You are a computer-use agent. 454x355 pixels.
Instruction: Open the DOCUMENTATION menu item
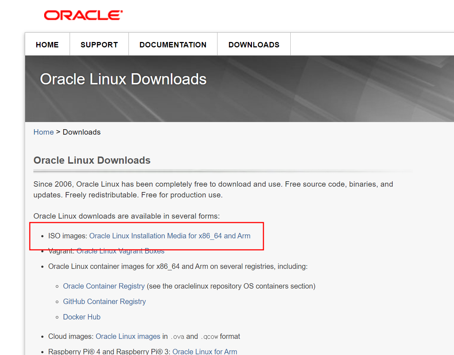coord(173,45)
